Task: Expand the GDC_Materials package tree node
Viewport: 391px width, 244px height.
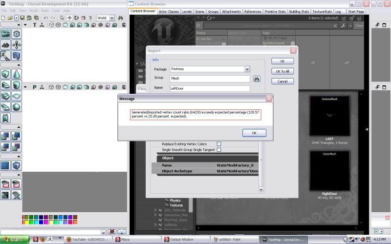Action: 155,210
